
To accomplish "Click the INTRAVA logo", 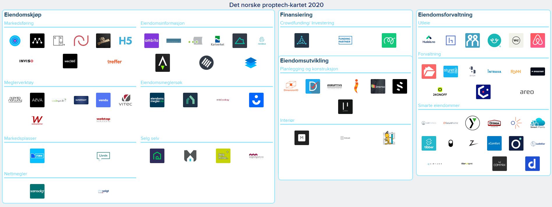I will (494, 72).
